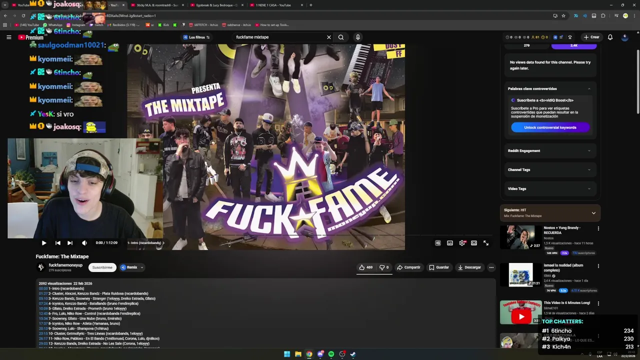640x360 pixels.
Task: Click the vidIQ Remix button
Action: (x=129, y=267)
